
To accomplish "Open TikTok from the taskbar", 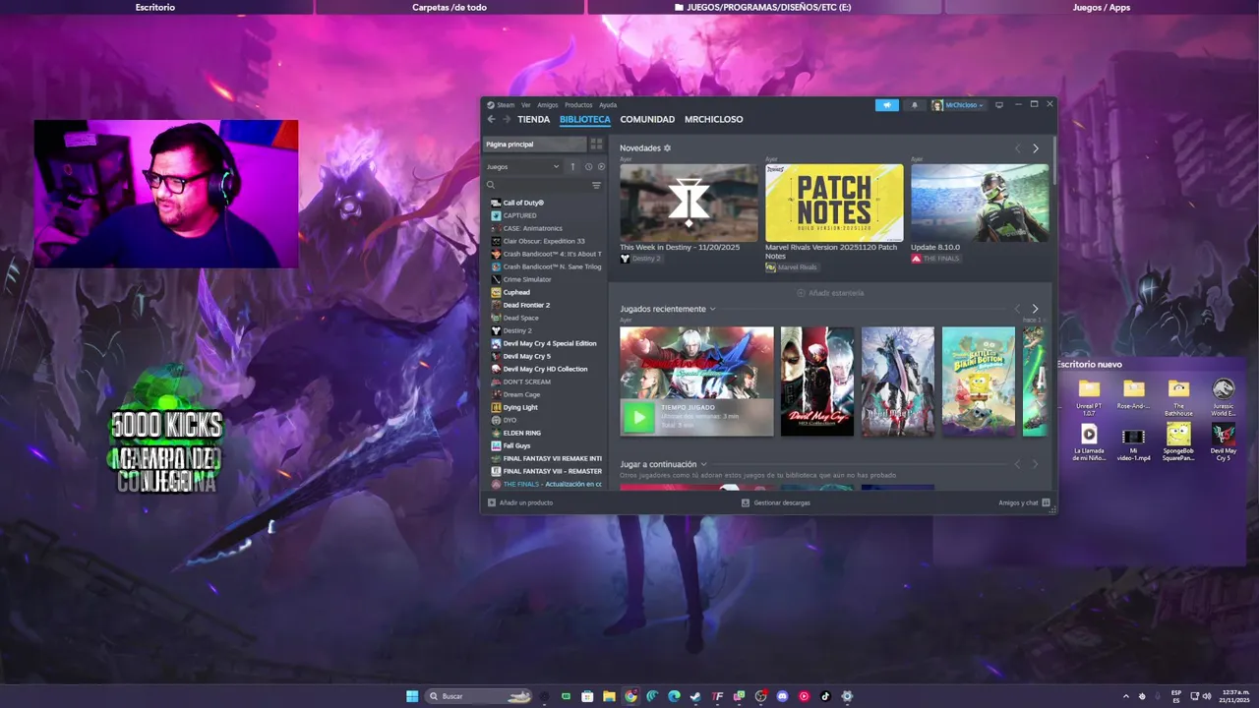I will coord(825,696).
